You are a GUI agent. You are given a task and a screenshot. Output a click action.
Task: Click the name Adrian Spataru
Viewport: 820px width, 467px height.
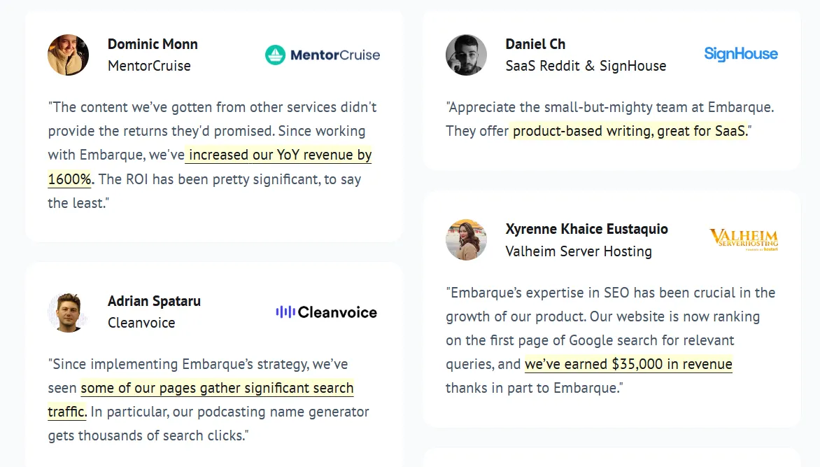154,301
